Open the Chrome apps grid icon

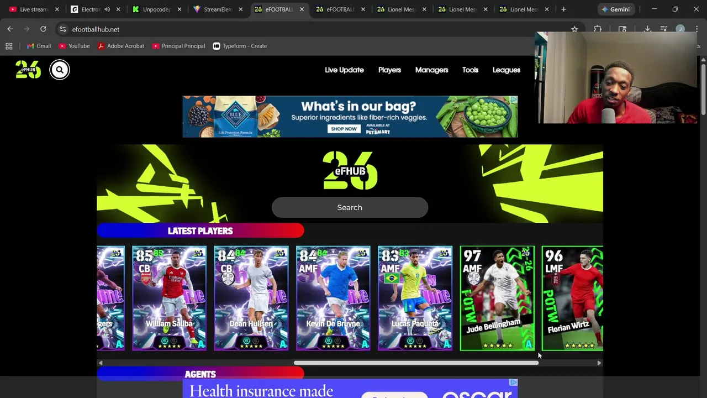(x=9, y=46)
